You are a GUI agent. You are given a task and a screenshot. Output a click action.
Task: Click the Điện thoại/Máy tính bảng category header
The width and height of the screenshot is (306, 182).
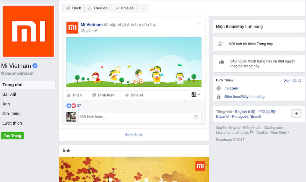point(239,26)
